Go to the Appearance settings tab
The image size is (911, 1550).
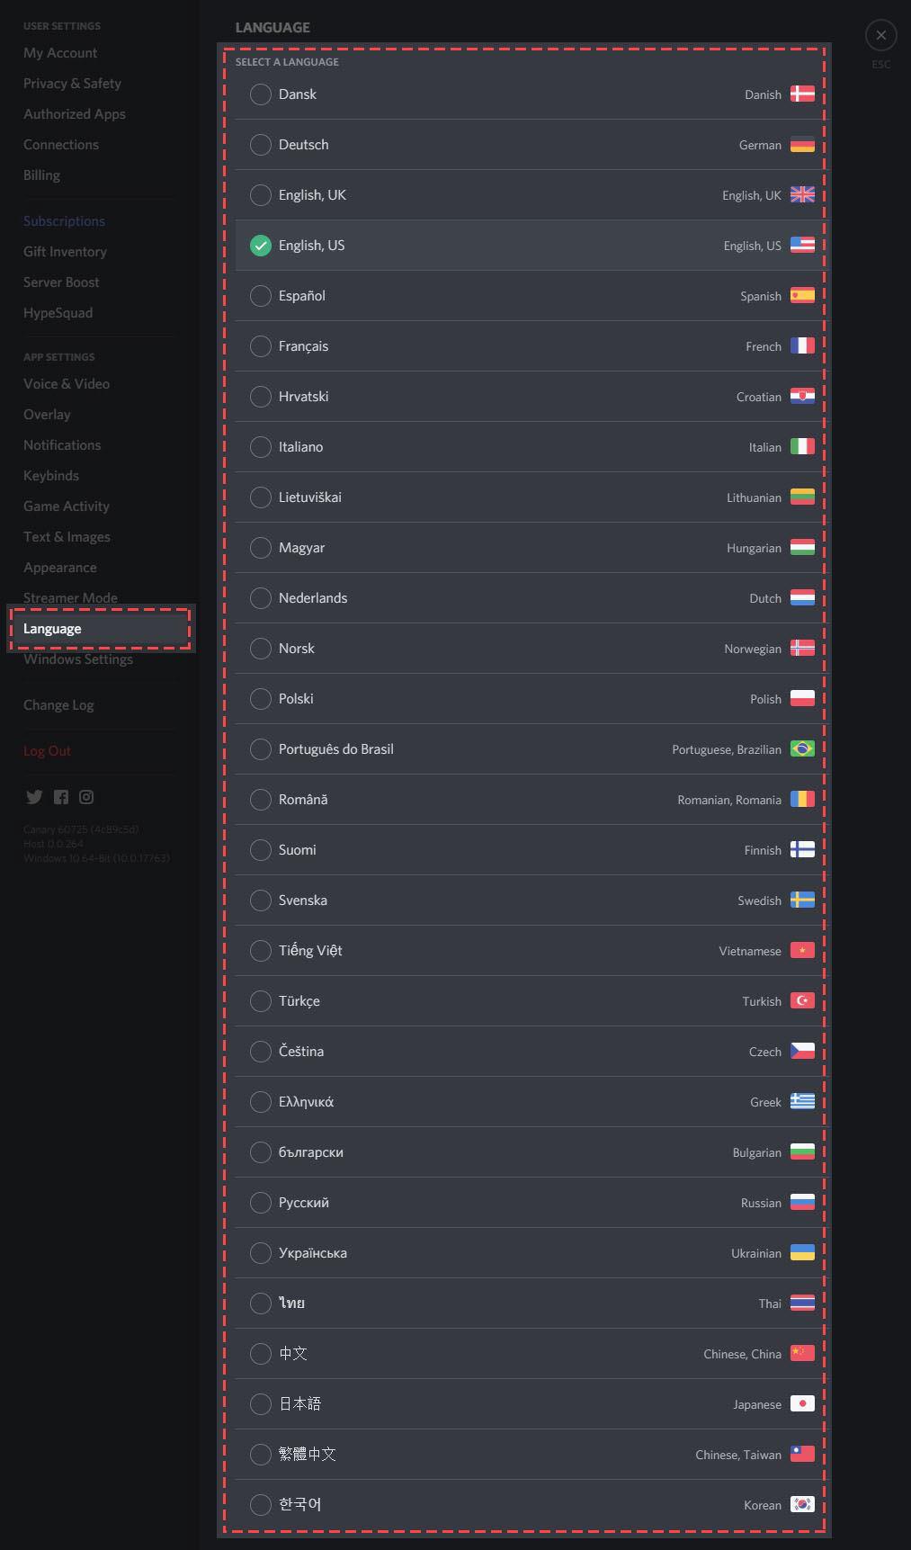click(x=60, y=568)
